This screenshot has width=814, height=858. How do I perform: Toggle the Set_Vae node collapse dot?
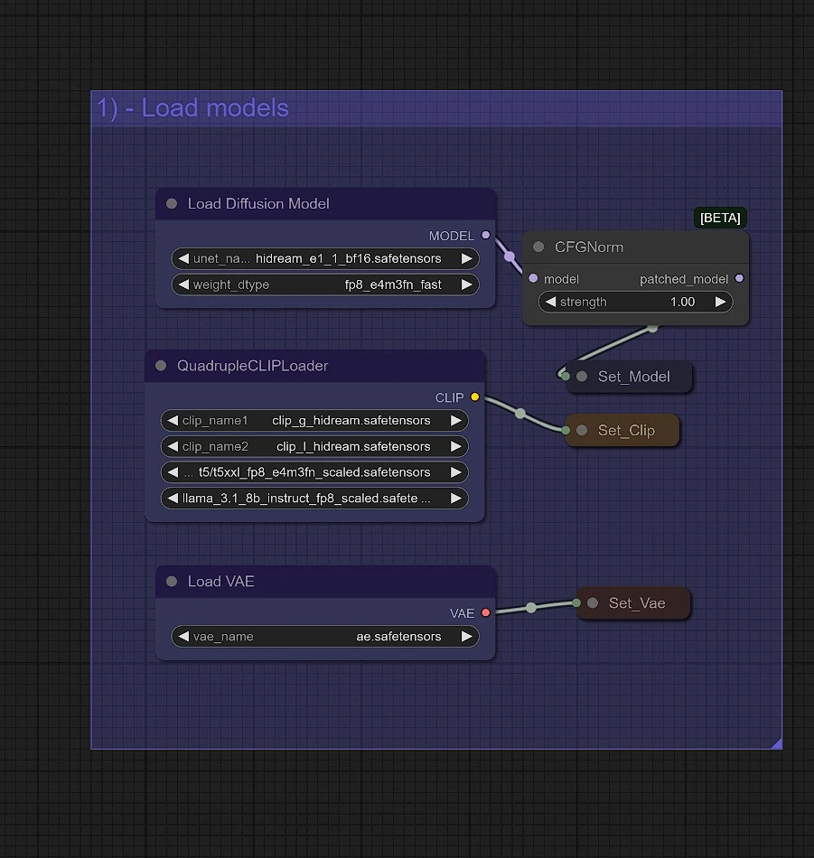pyautogui.click(x=593, y=603)
